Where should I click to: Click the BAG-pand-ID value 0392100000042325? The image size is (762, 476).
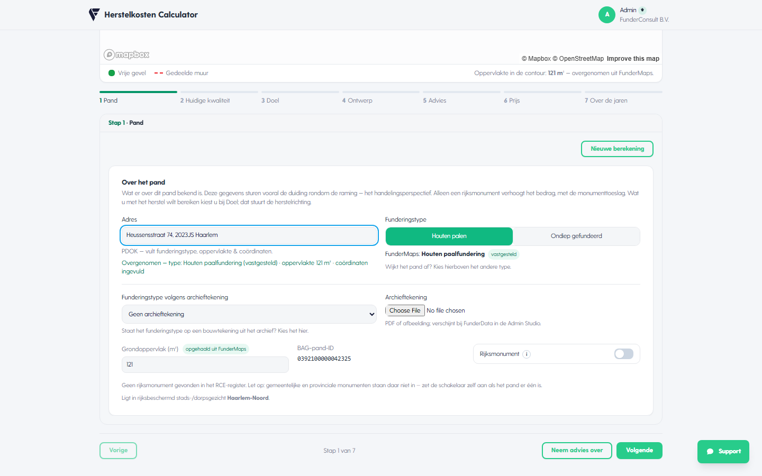[x=324, y=359]
